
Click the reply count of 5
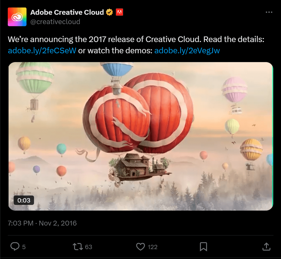24,247
